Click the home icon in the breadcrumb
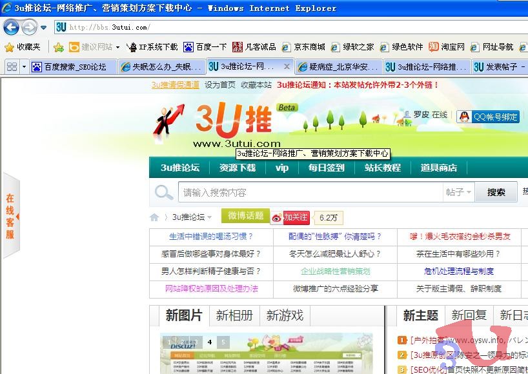This screenshot has height=374, width=528. coord(154,217)
